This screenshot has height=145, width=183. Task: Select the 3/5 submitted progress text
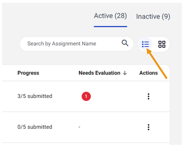(35, 96)
